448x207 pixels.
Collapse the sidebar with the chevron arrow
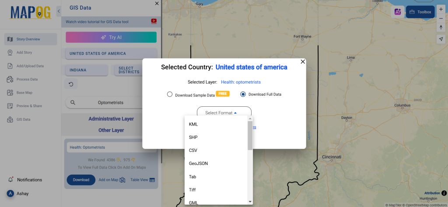[x=59, y=11]
